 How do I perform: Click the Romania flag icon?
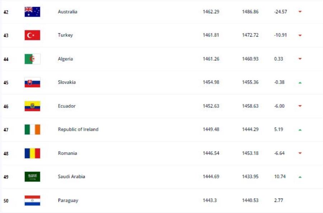pyautogui.click(x=32, y=153)
